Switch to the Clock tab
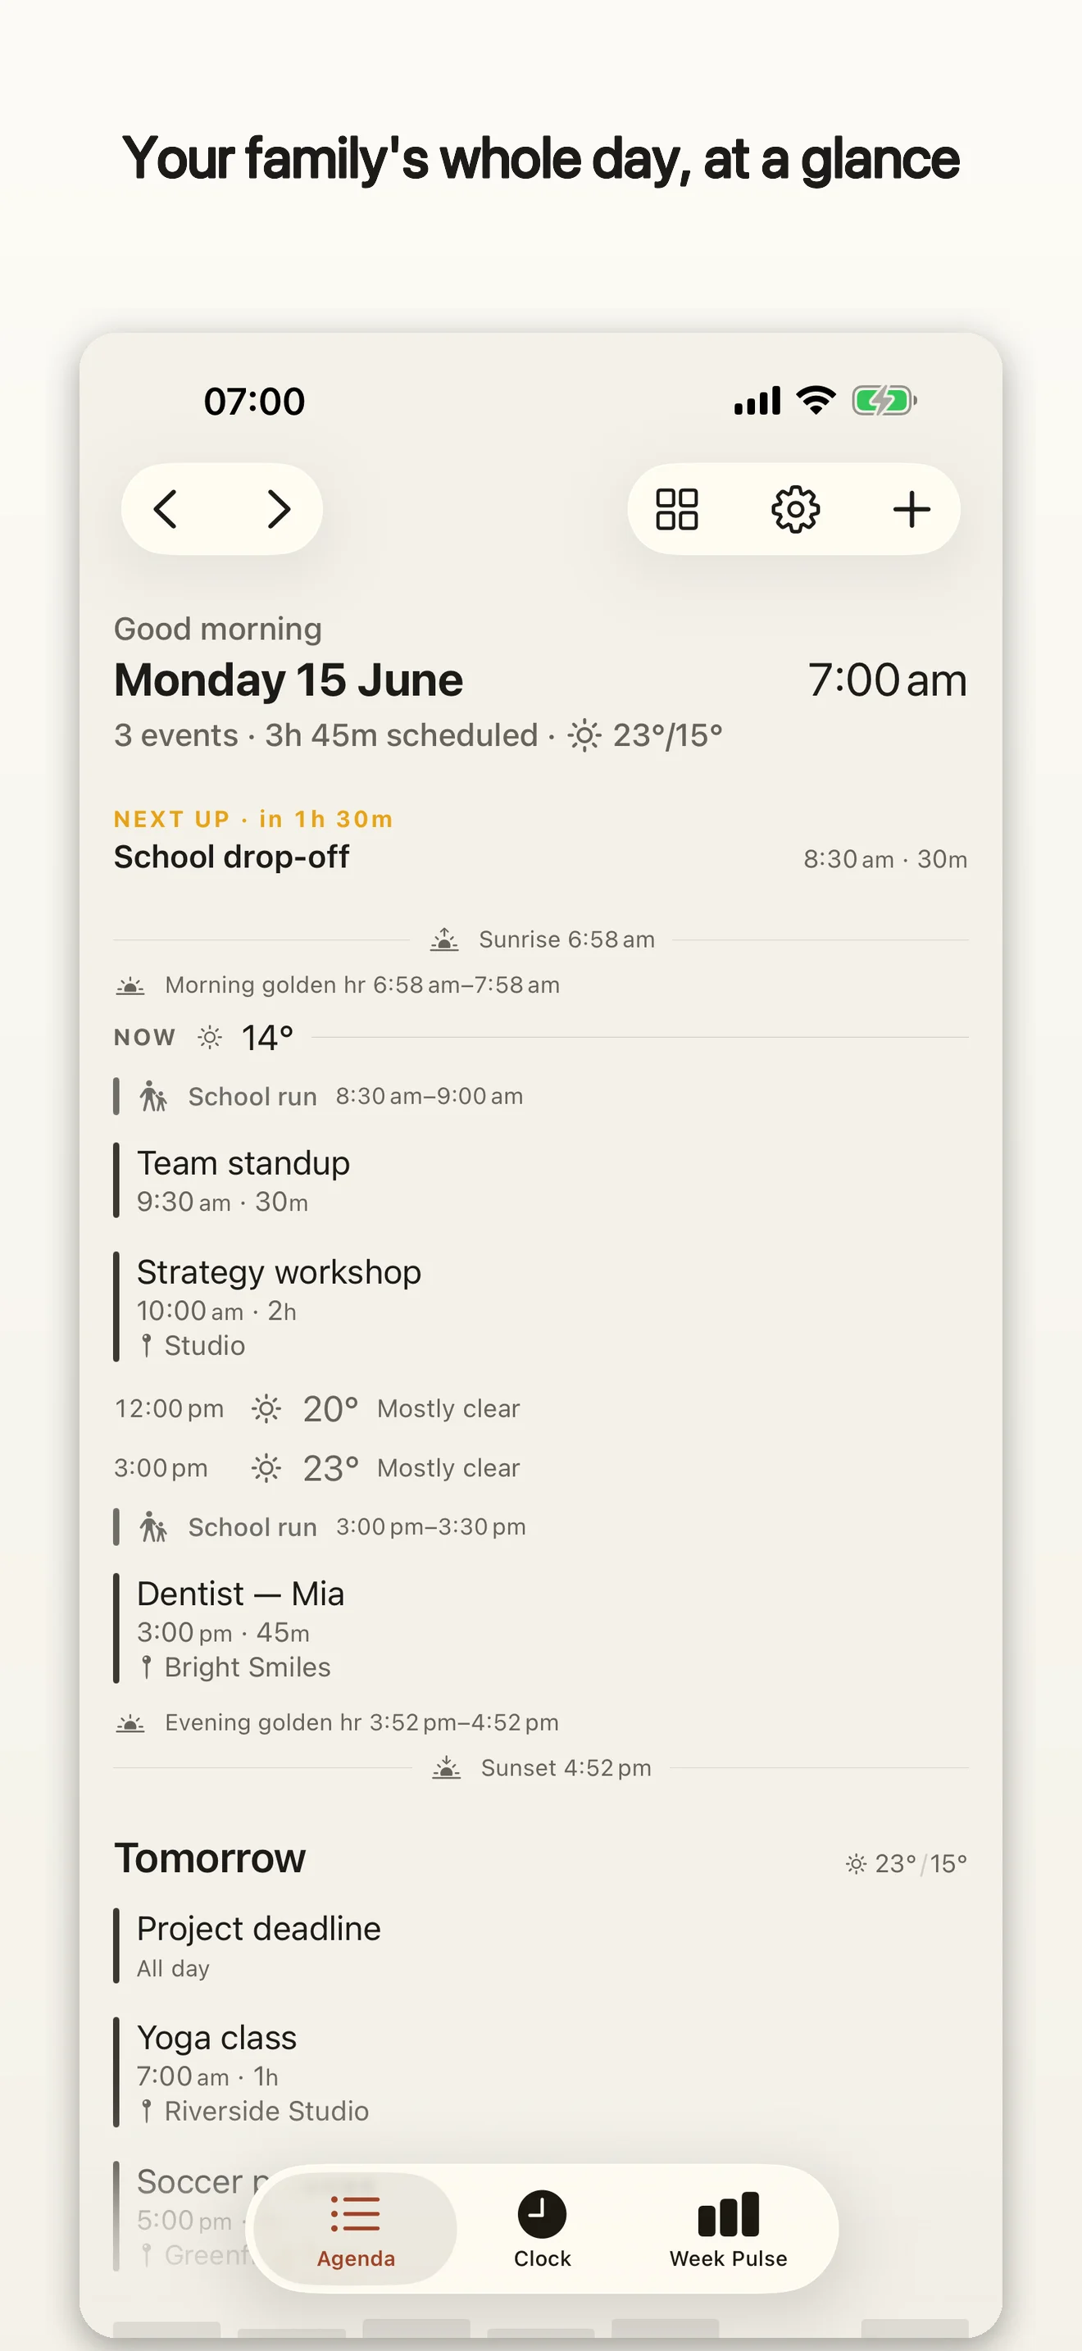 point(542,2229)
